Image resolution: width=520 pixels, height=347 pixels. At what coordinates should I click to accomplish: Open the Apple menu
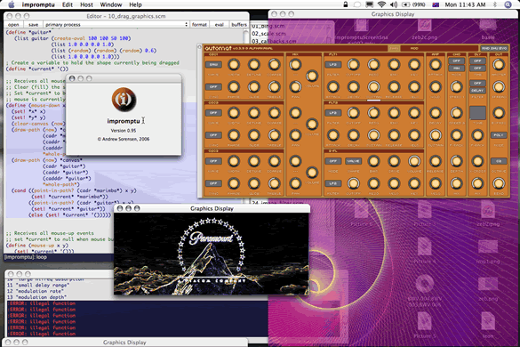pos(12,4)
